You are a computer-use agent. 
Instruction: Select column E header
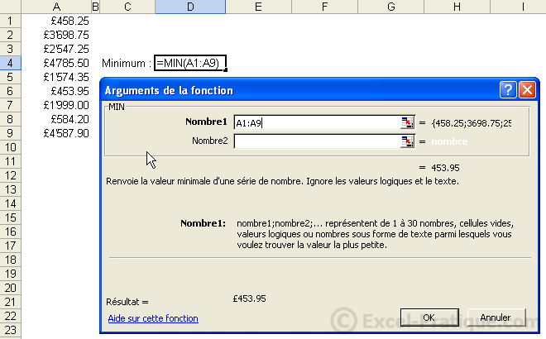258,7
